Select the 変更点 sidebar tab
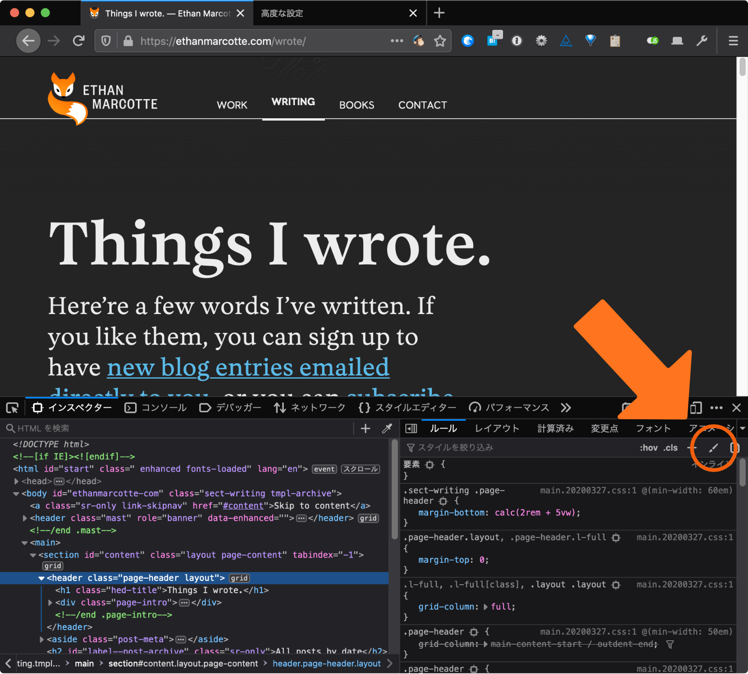This screenshot has height=674, width=748. [x=604, y=428]
